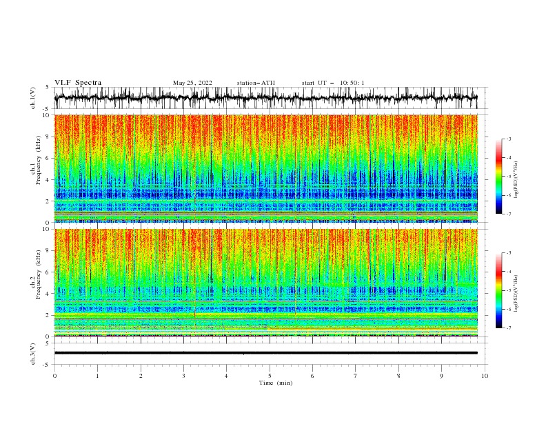Click the "ch.3(V)" axis label
This screenshot has height=422, width=546.
[x=33, y=354]
